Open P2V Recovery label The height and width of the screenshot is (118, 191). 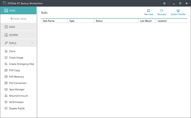pos(17,77)
